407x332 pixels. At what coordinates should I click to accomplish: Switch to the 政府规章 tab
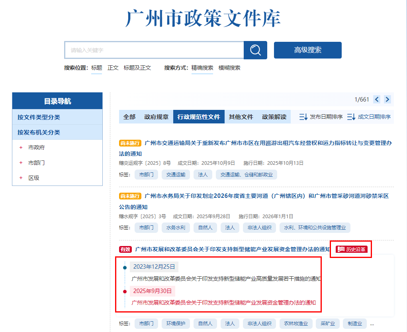click(157, 117)
